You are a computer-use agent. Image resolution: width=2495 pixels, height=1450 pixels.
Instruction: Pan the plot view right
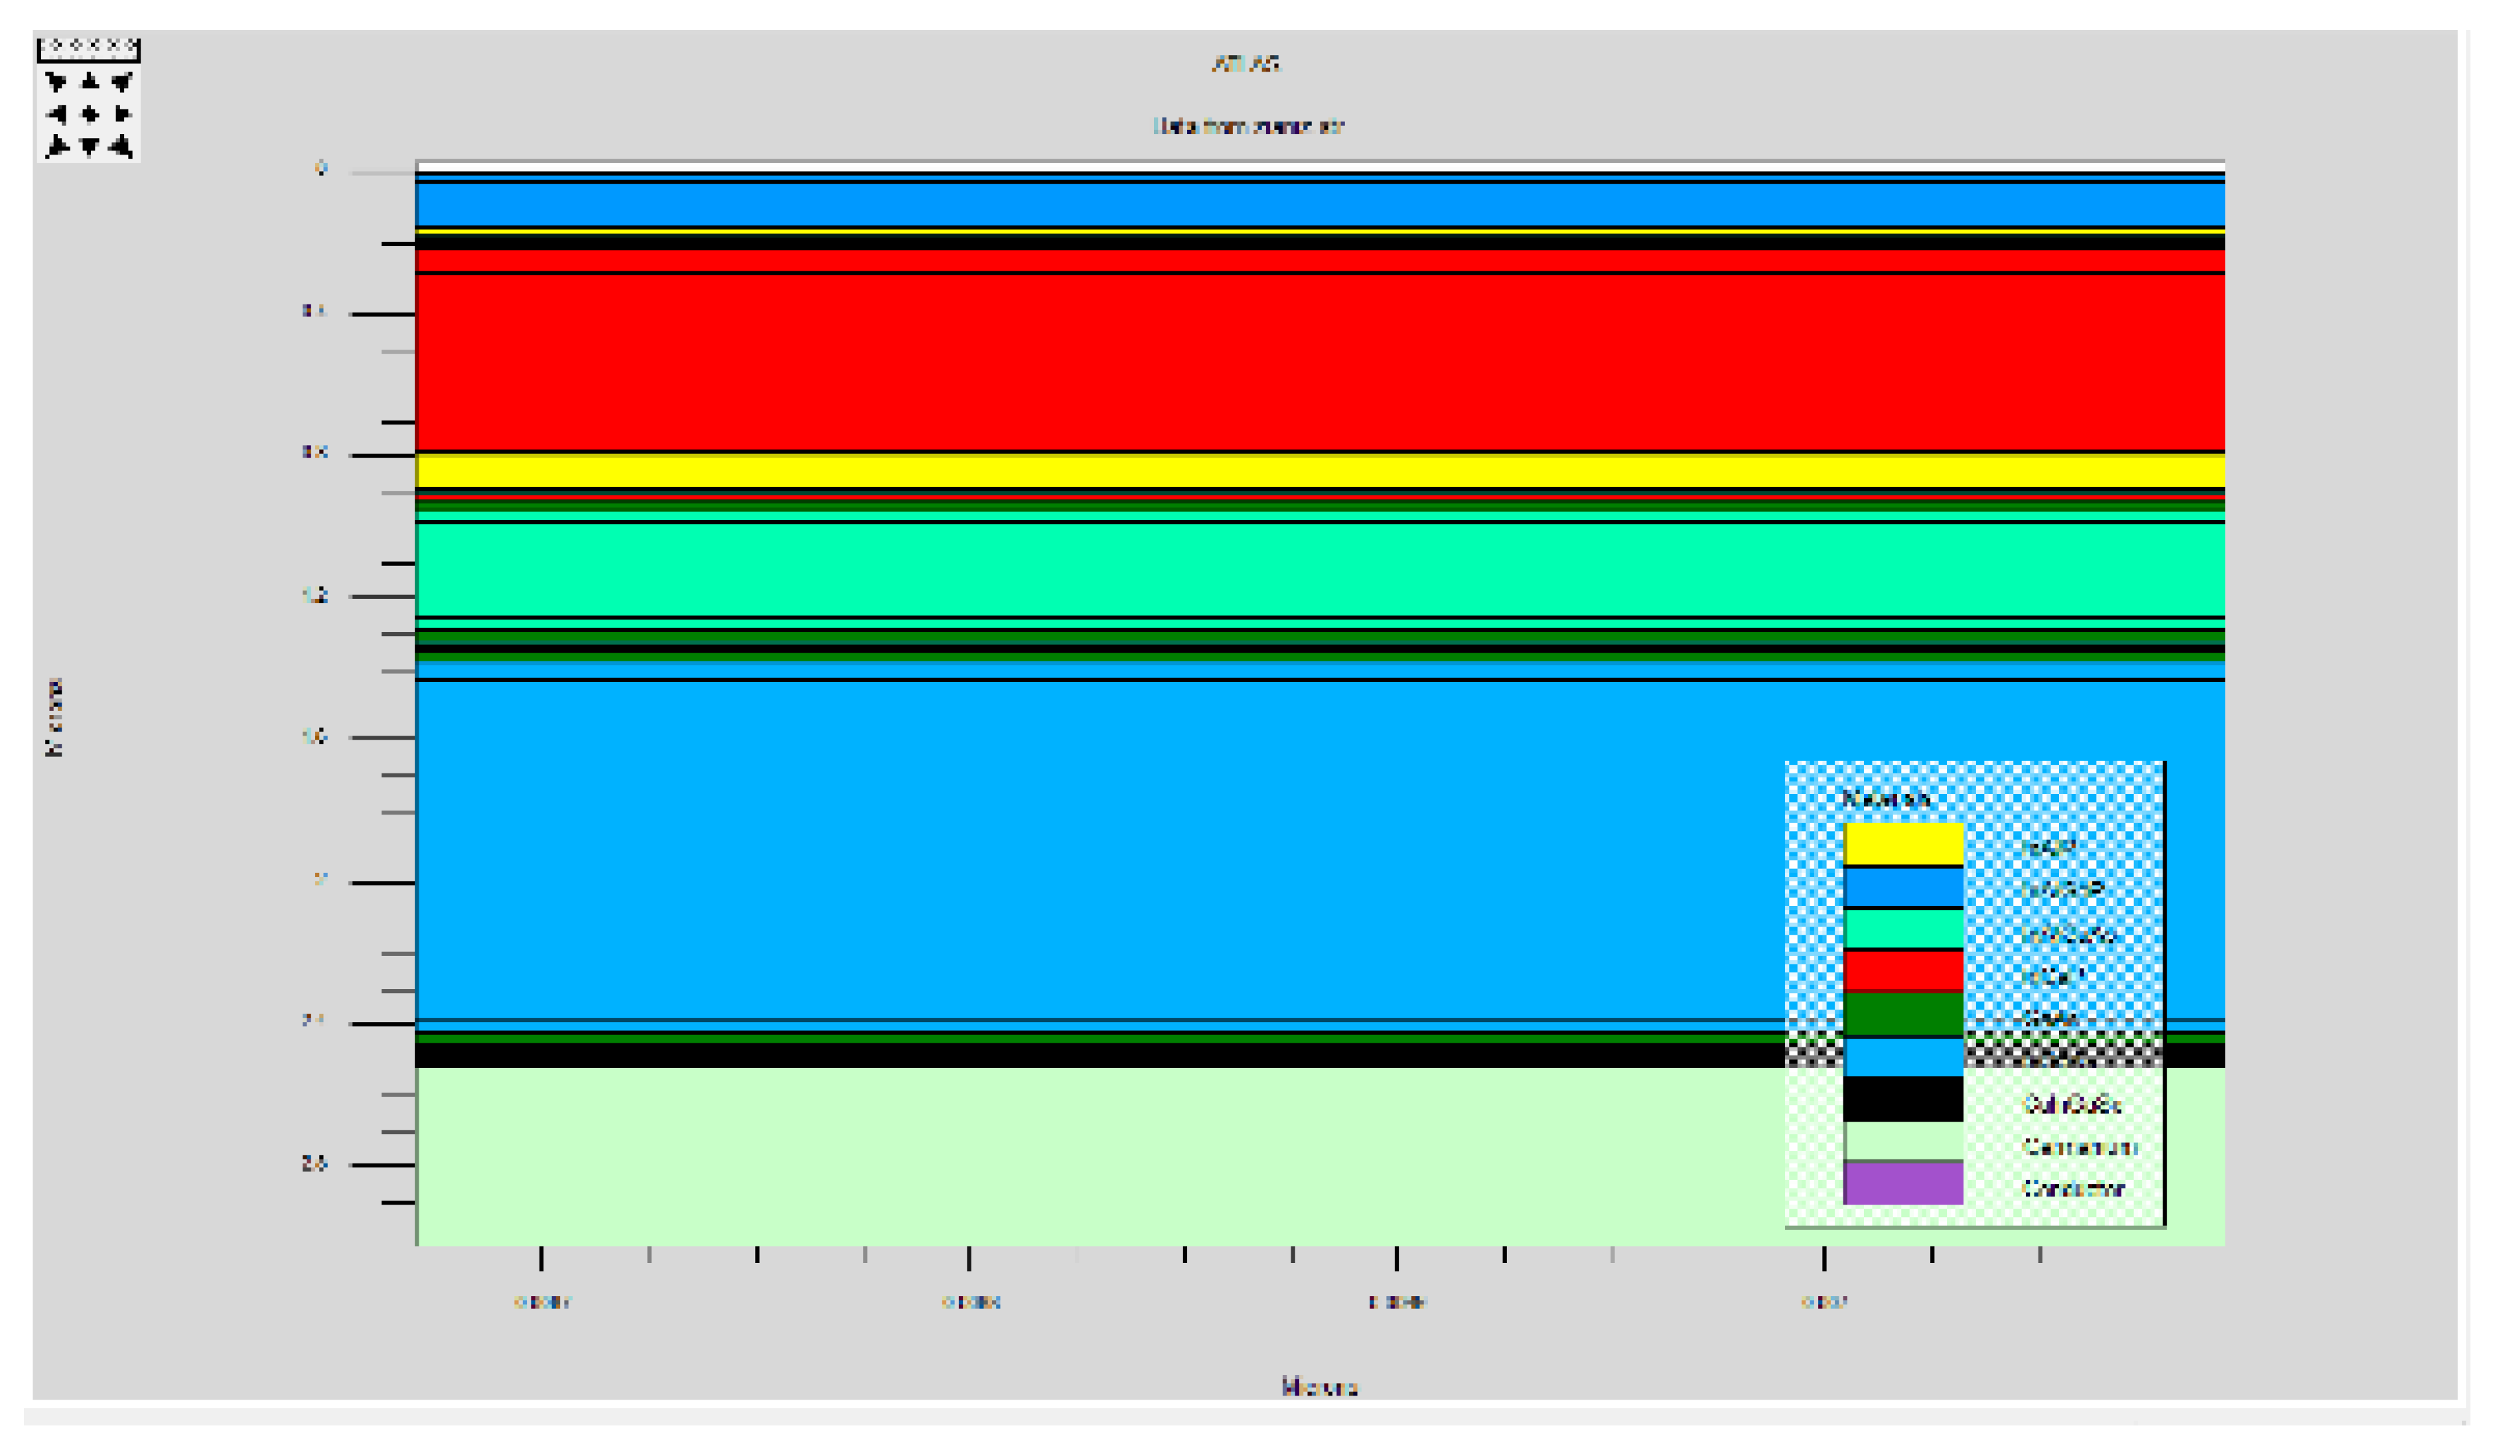click(x=122, y=115)
